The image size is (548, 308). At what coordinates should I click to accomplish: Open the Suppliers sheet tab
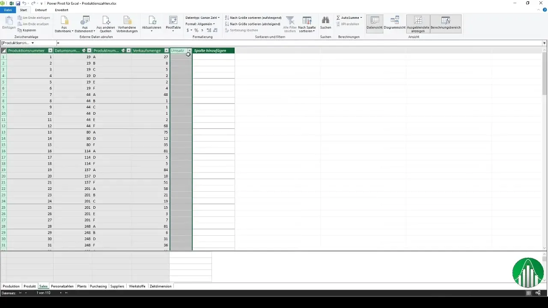click(x=117, y=286)
